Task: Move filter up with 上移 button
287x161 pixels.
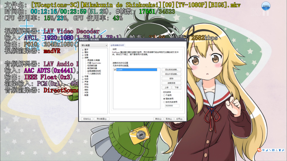Action: [166, 88]
